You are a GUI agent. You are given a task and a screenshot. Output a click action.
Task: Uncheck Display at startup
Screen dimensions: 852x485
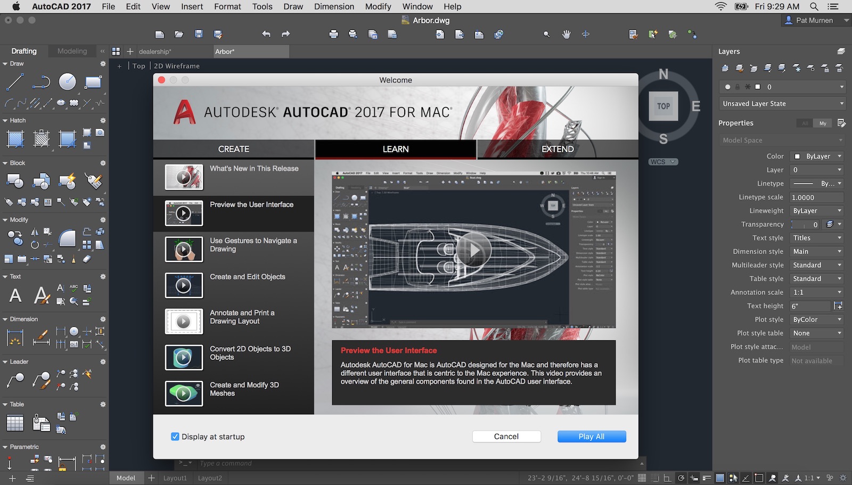pos(175,437)
